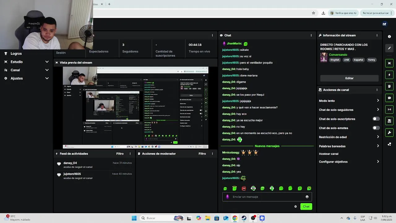Viewport: 396px width, 223px height.
Task: Open Steam from the taskbar
Action: click(x=244, y=218)
